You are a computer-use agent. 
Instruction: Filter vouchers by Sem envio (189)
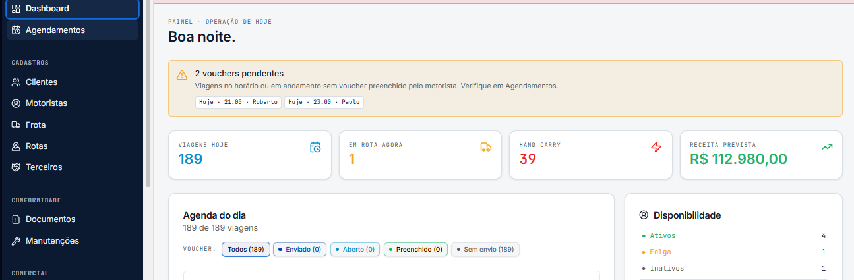485,250
